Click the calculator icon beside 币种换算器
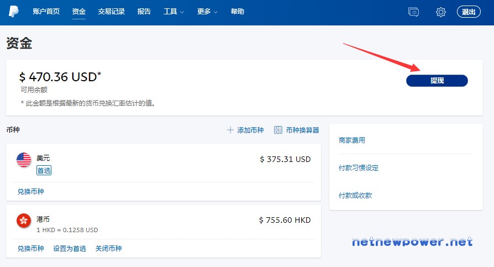 pyautogui.click(x=278, y=130)
